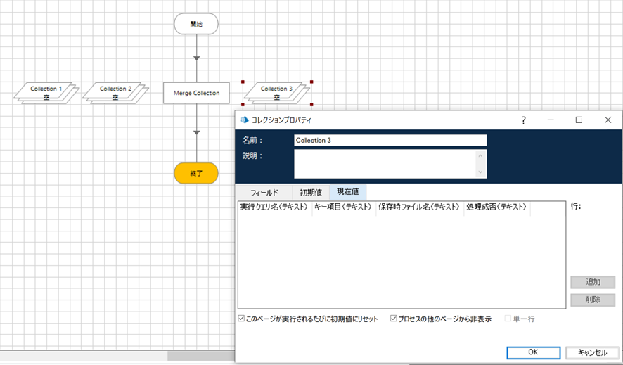
Task: Toggle the 単一行 checkbox
Action: pyautogui.click(x=508, y=319)
